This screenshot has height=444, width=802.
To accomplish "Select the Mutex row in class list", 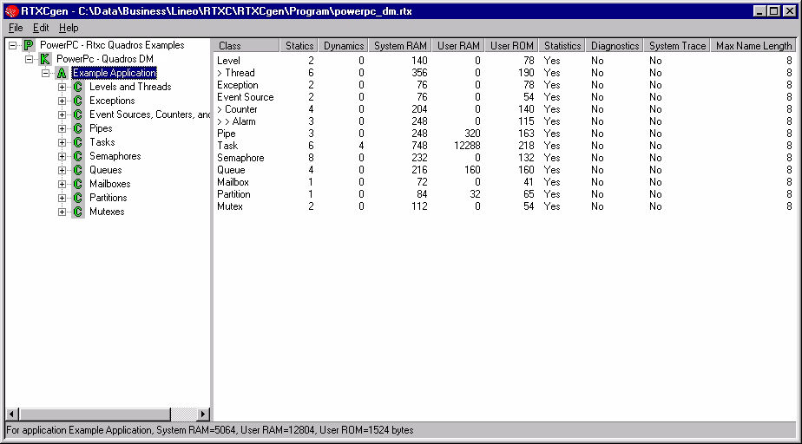I will [x=503, y=206].
